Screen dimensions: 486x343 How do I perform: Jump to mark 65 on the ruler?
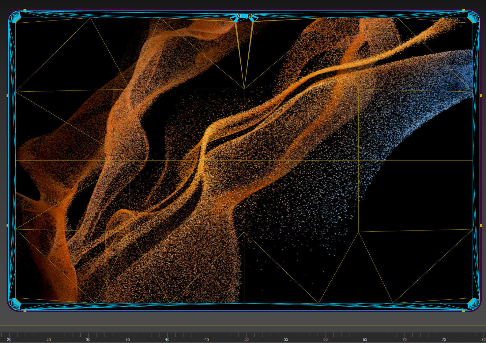[365, 340]
